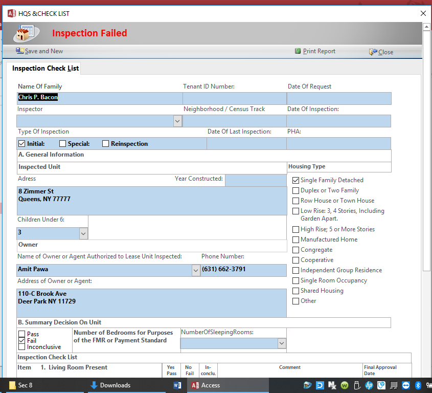Click the blue D tray icon
Screen dimensions: 432x393
[x=320, y=385]
